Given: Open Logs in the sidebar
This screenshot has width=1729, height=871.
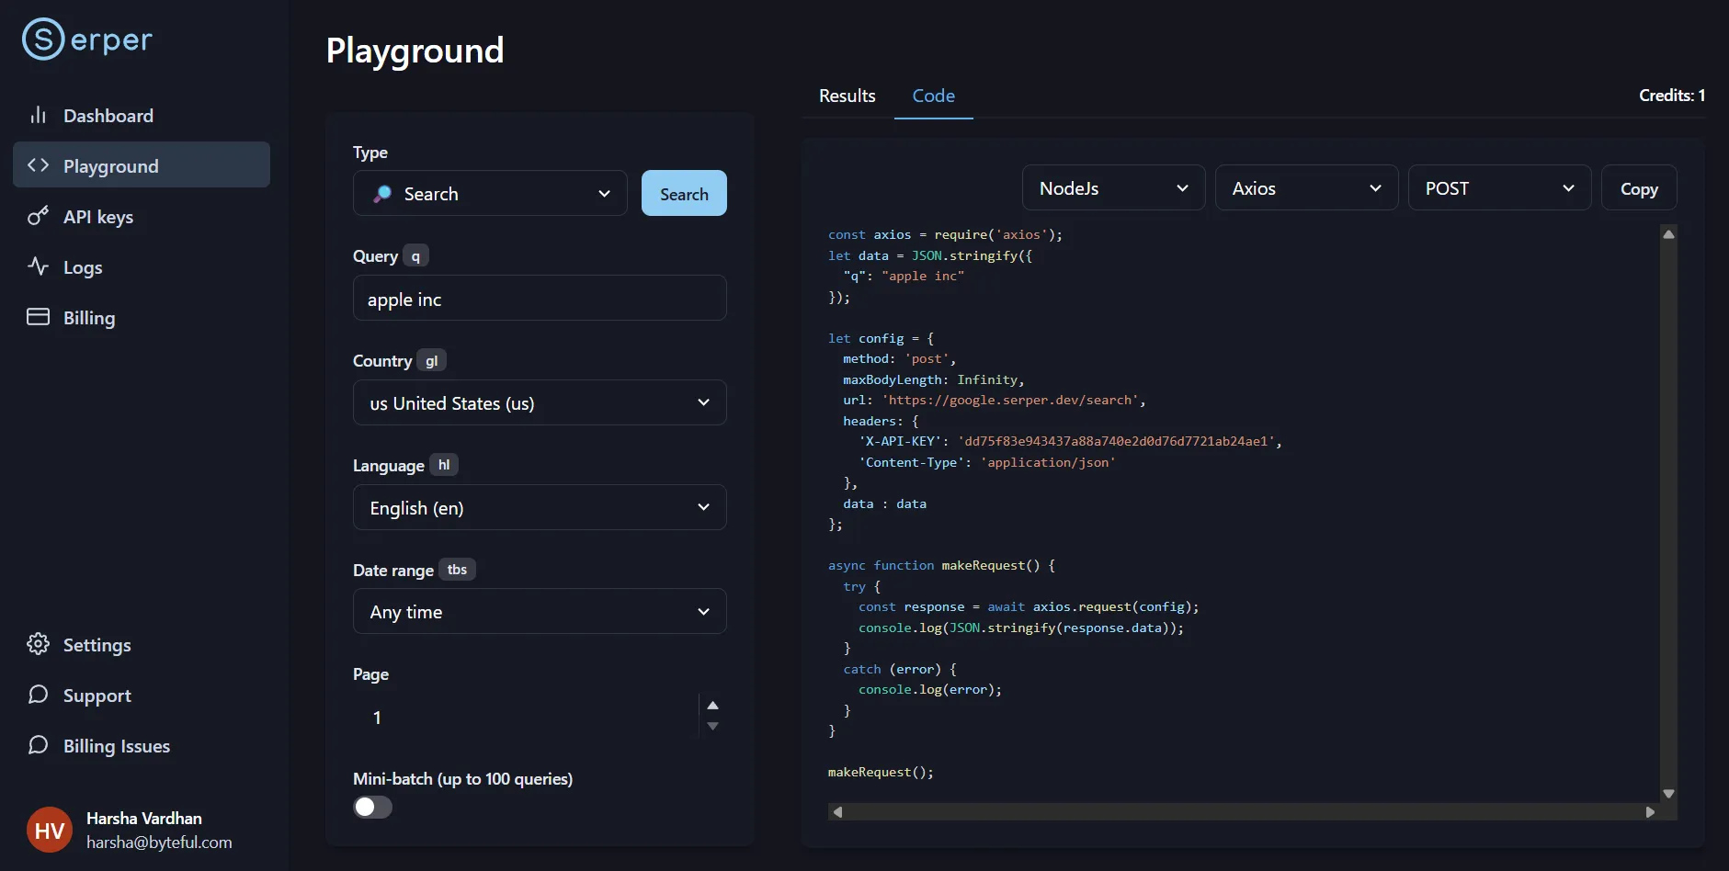Looking at the screenshot, I should [142, 266].
